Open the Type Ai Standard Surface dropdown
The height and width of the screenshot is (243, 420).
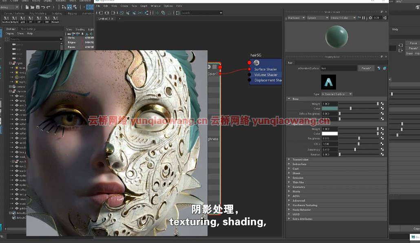(337, 94)
